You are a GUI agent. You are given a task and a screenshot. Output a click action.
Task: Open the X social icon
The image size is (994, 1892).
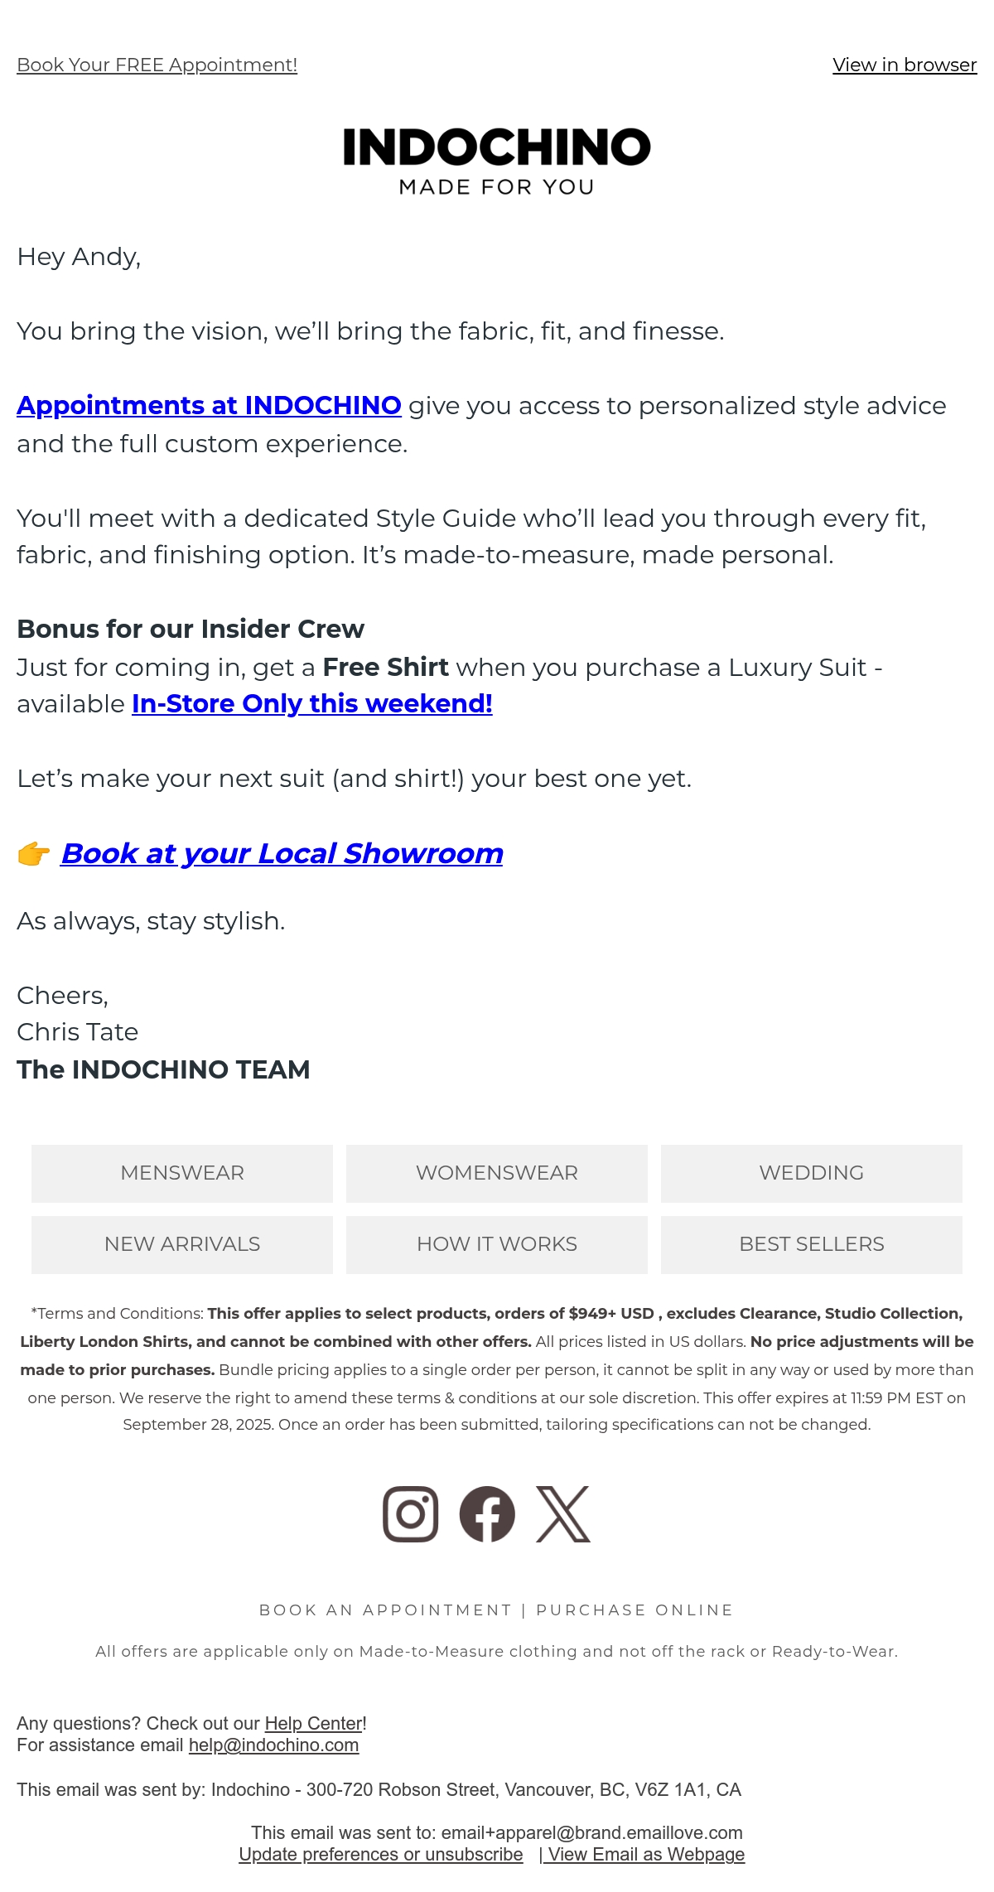pyautogui.click(x=563, y=1514)
